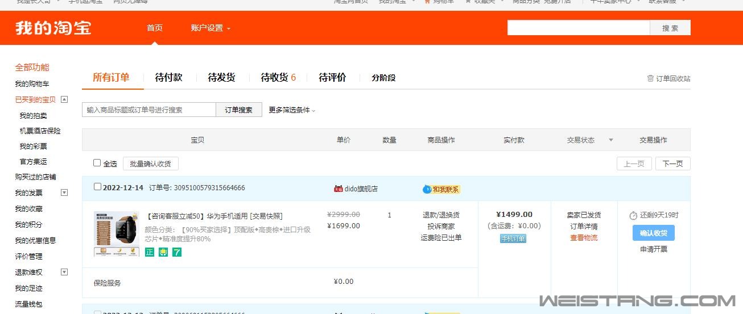This screenshot has height=314, width=743.
Task: Check the 全选 select-all checkbox
Action: [97, 163]
